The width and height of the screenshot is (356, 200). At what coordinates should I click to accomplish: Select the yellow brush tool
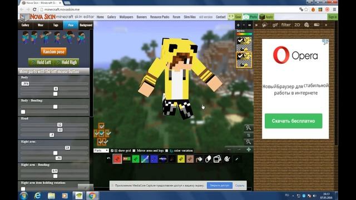pyautogui.click(x=181, y=159)
